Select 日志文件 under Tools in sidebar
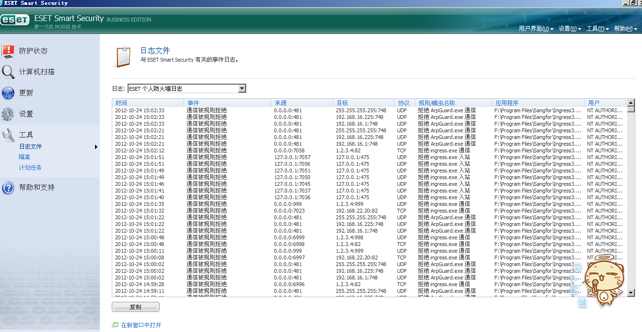This screenshot has height=332, width=642. point(31,147)
